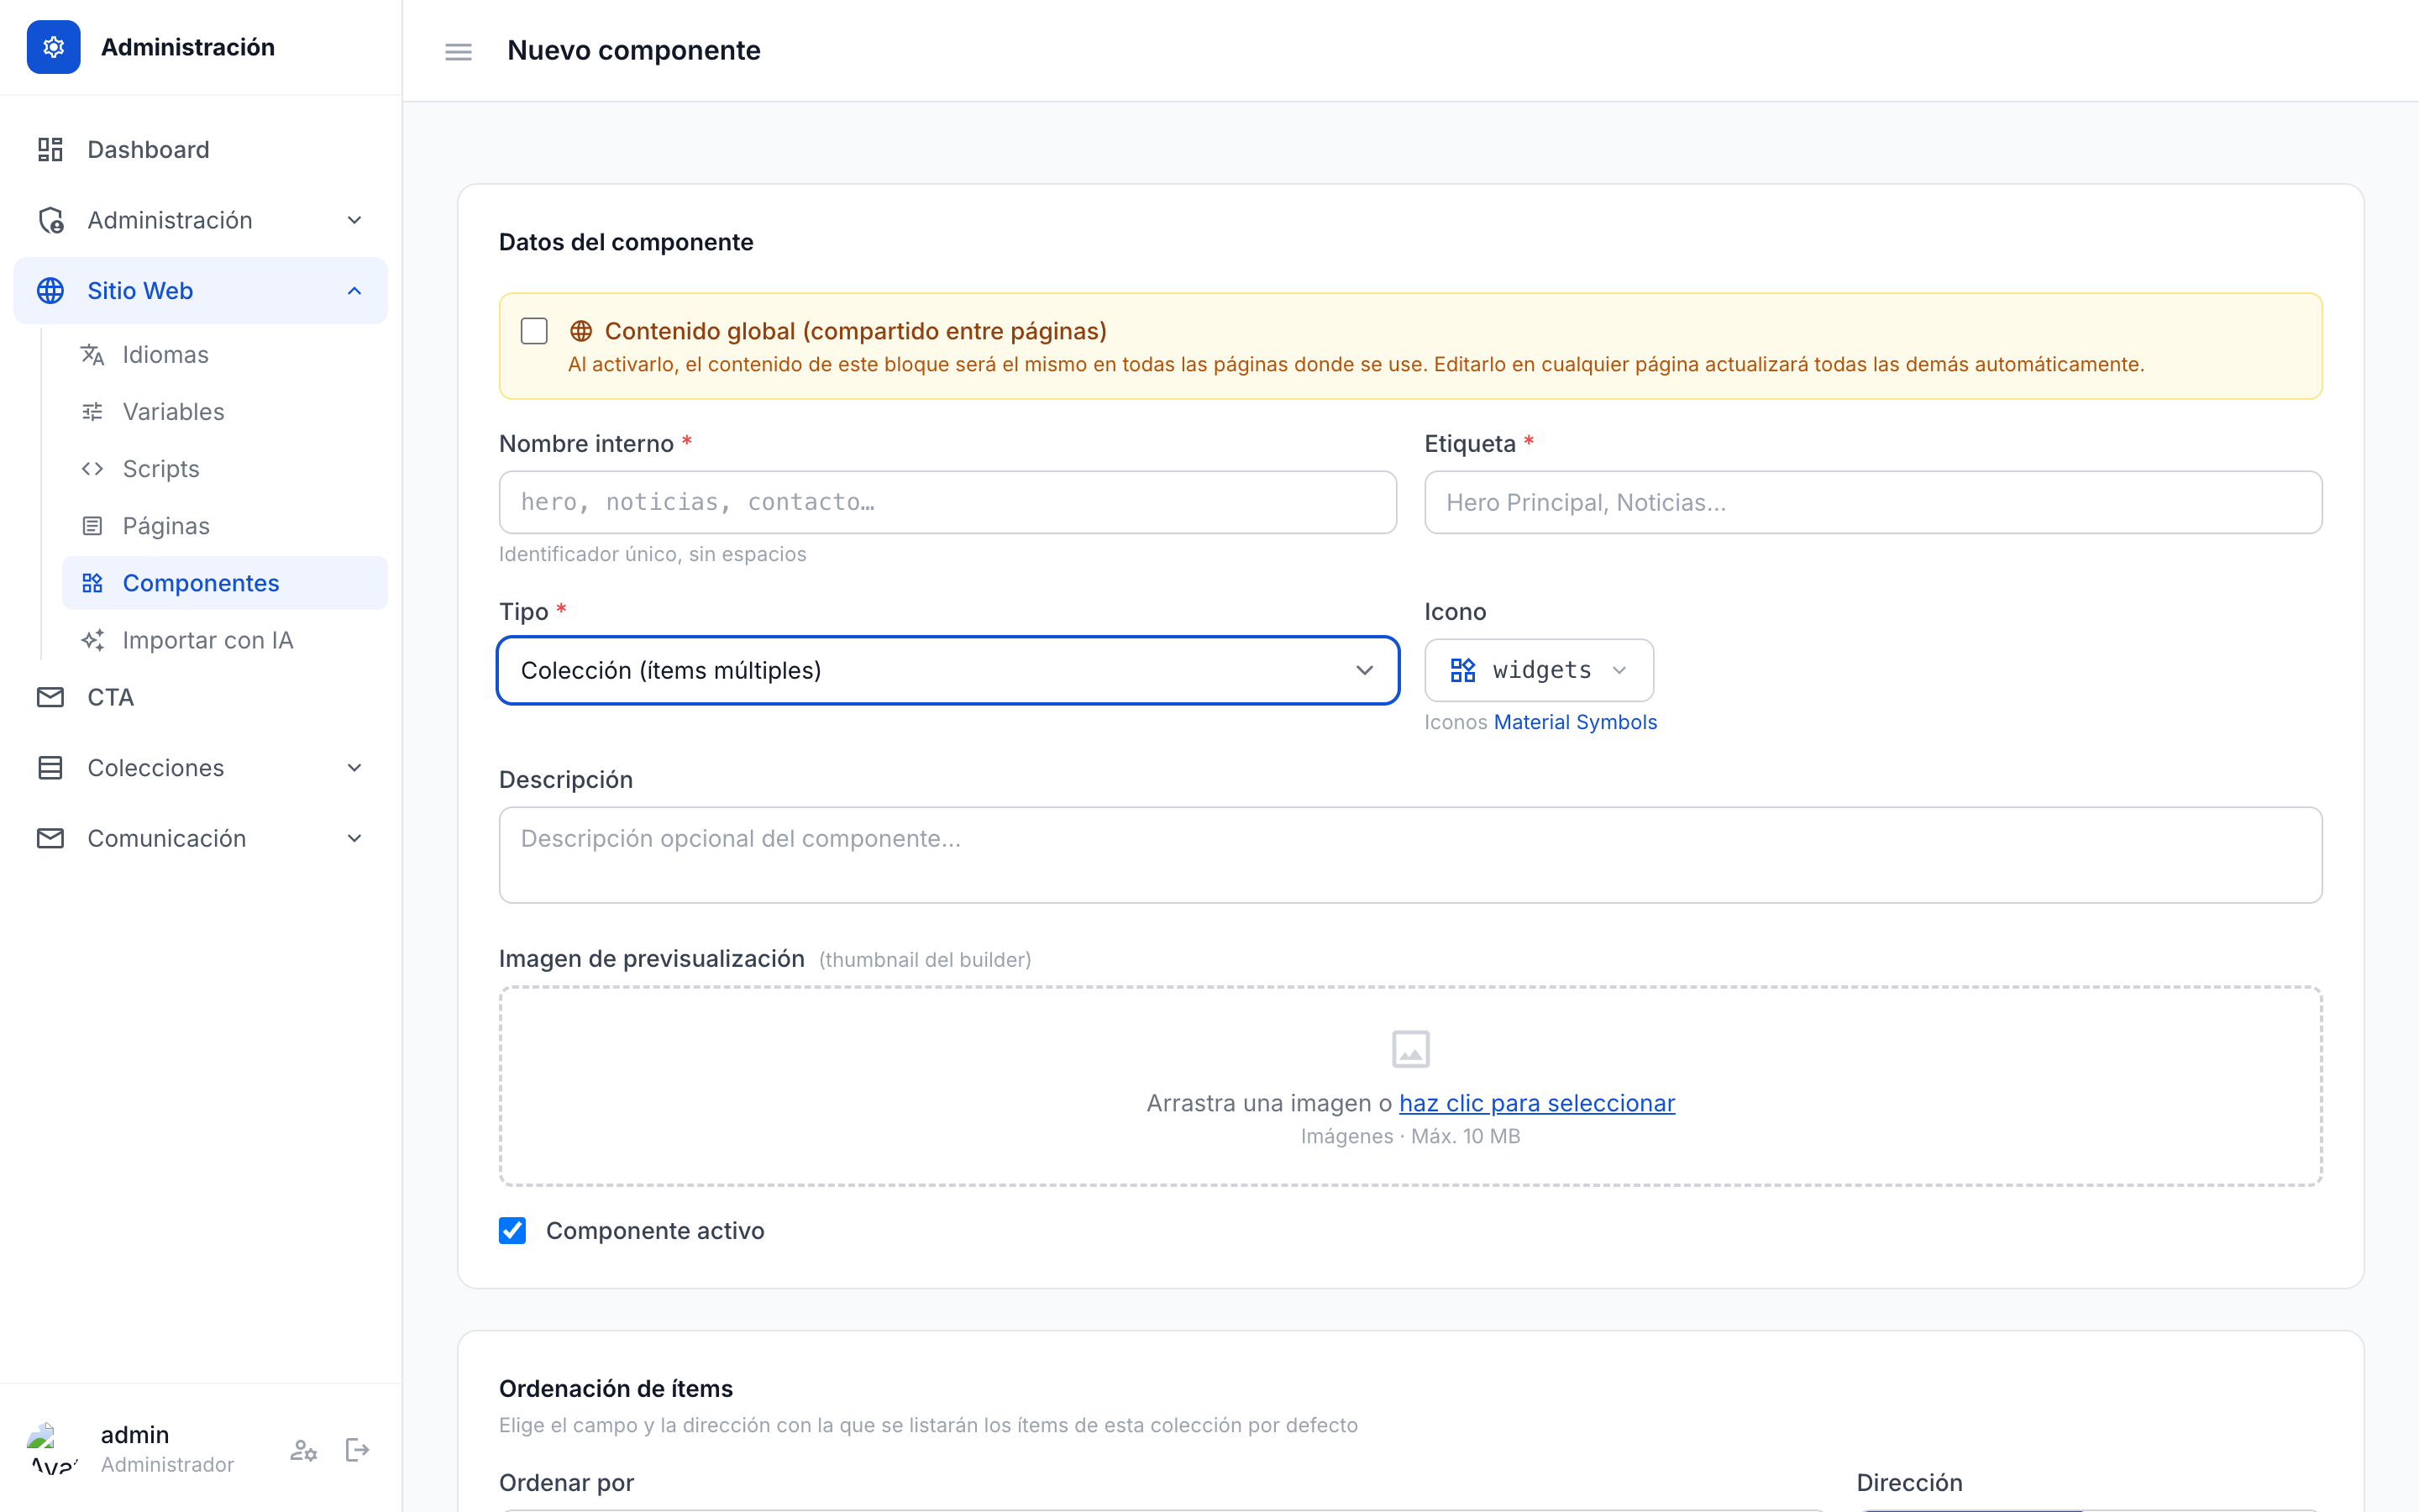Screen dimensions: 2419x1512
Task: Enable Contenido global checkbox
Action: click(x=534, y=331)
